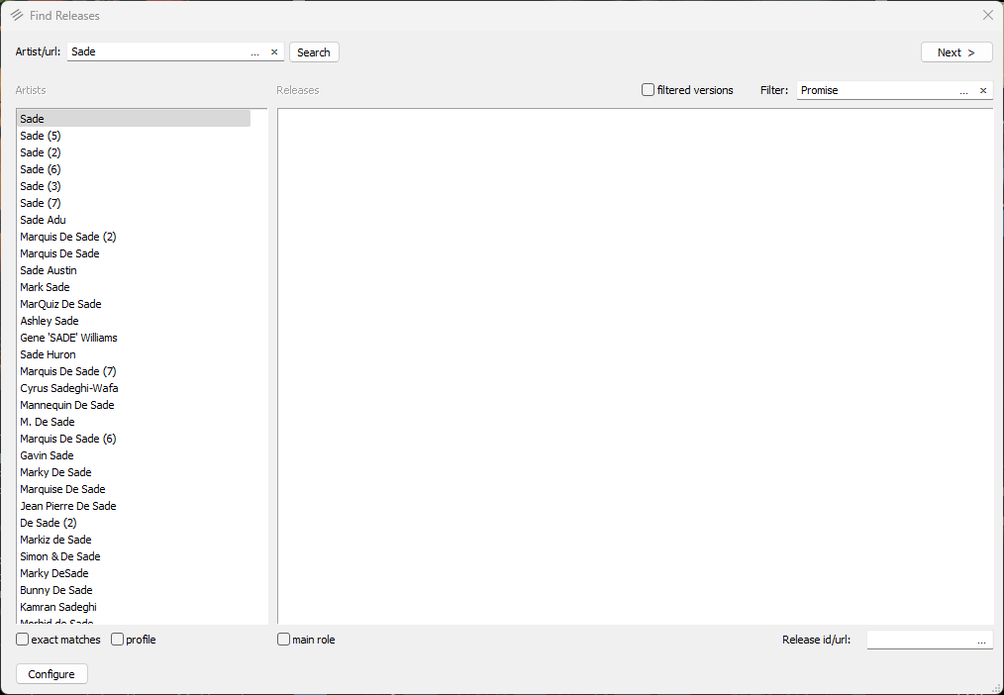Viewport: 1004px width, 695px height.
Task: Select Gavin Sade
Action: click(134, 455)
